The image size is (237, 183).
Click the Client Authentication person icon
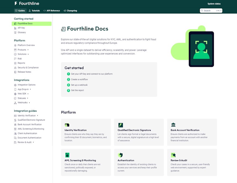click(15, 134)
